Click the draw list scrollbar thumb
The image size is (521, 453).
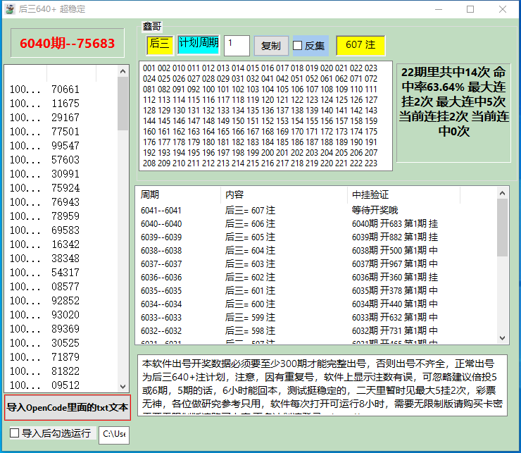pos(123,104)
